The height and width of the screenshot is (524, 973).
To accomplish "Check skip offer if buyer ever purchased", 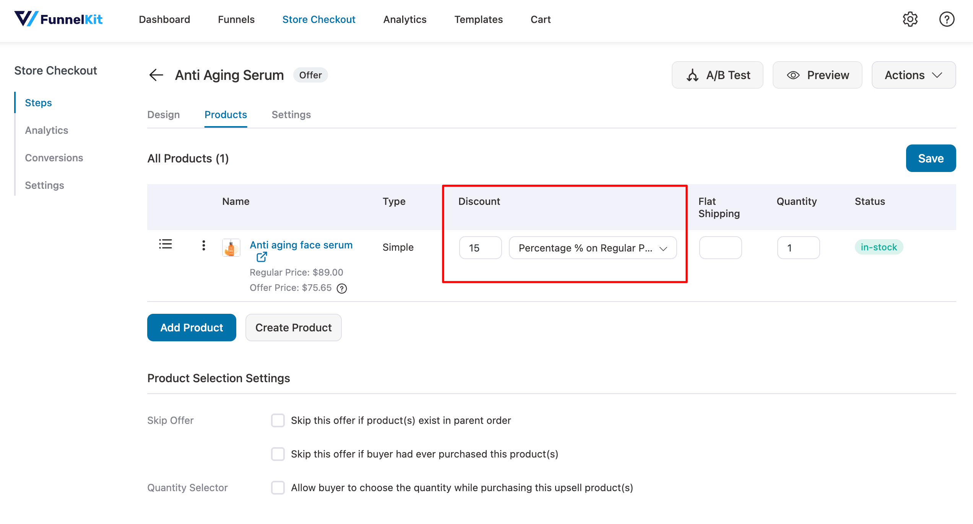I will (278, 454).
